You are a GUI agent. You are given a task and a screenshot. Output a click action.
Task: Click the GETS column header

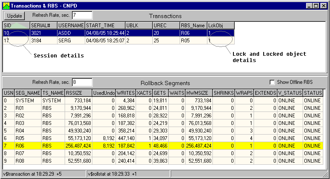[160, 93]
